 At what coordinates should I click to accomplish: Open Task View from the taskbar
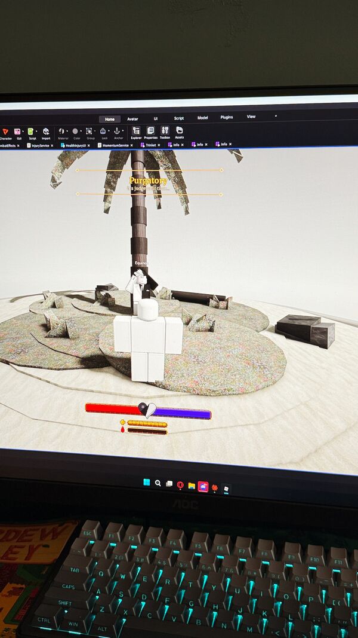tap(169, 484)
